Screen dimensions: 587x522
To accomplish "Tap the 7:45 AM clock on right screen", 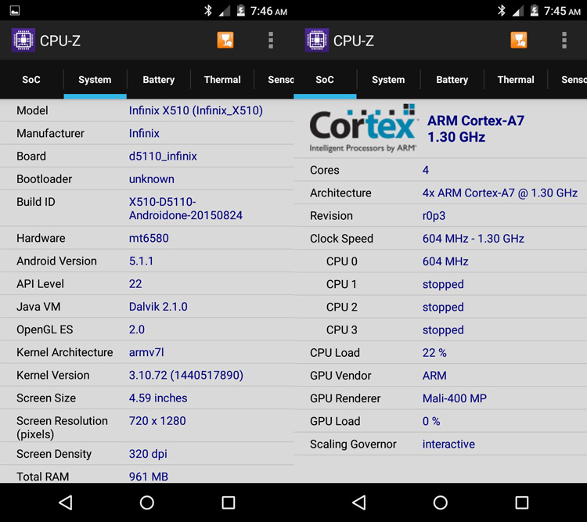I will (x=562, y=11).
